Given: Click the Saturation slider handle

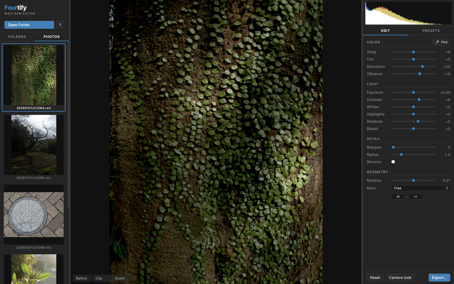Looking at the screenshot, I should [422, 67].
